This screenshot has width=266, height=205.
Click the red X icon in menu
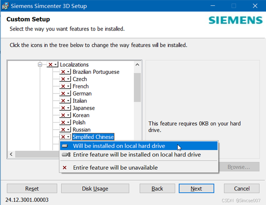64,168
